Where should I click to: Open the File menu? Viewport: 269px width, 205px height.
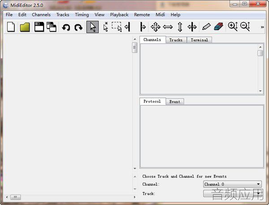coord(9,15)
